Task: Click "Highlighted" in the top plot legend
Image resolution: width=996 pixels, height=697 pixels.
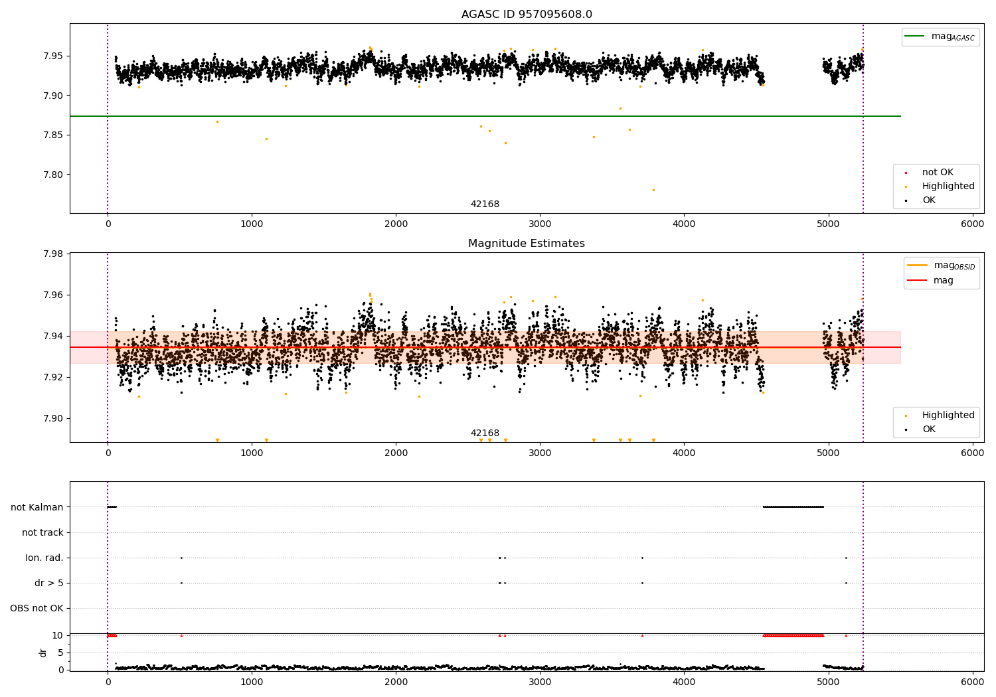Action: tap(948, 187)
